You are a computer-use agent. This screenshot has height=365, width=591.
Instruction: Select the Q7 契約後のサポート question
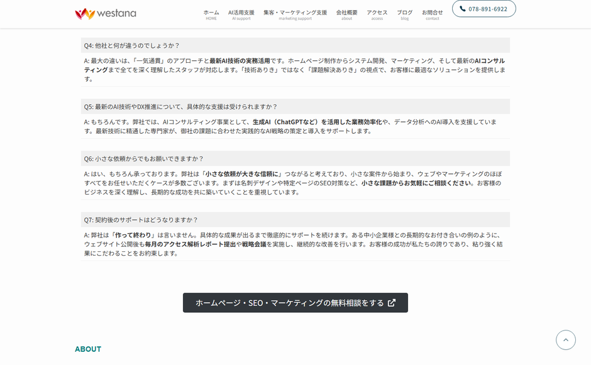tap(295, 220)
